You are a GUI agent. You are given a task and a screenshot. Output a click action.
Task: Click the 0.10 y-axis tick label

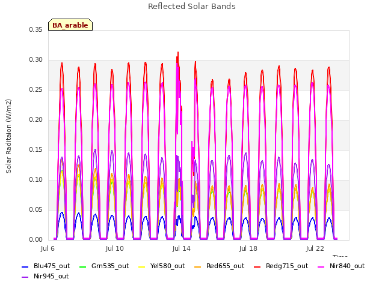point(36,180)
